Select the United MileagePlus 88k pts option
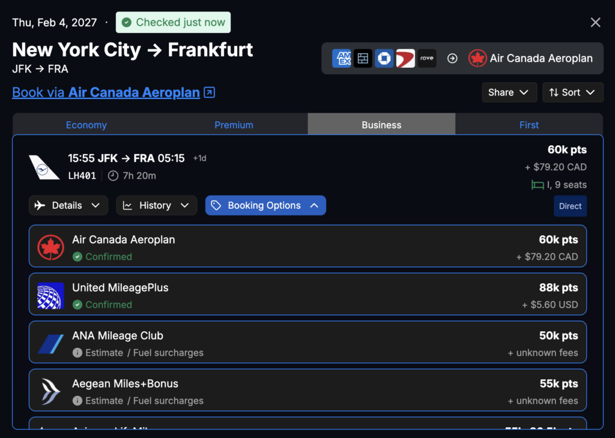 coord(307,294)
